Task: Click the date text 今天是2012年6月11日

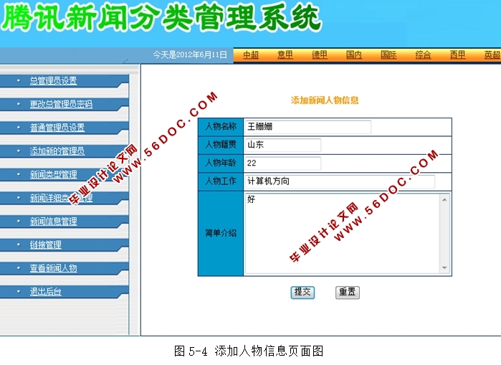Action: 190,54
